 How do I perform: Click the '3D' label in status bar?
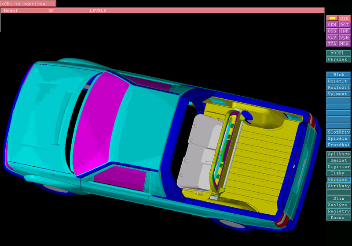pos(51,11)
